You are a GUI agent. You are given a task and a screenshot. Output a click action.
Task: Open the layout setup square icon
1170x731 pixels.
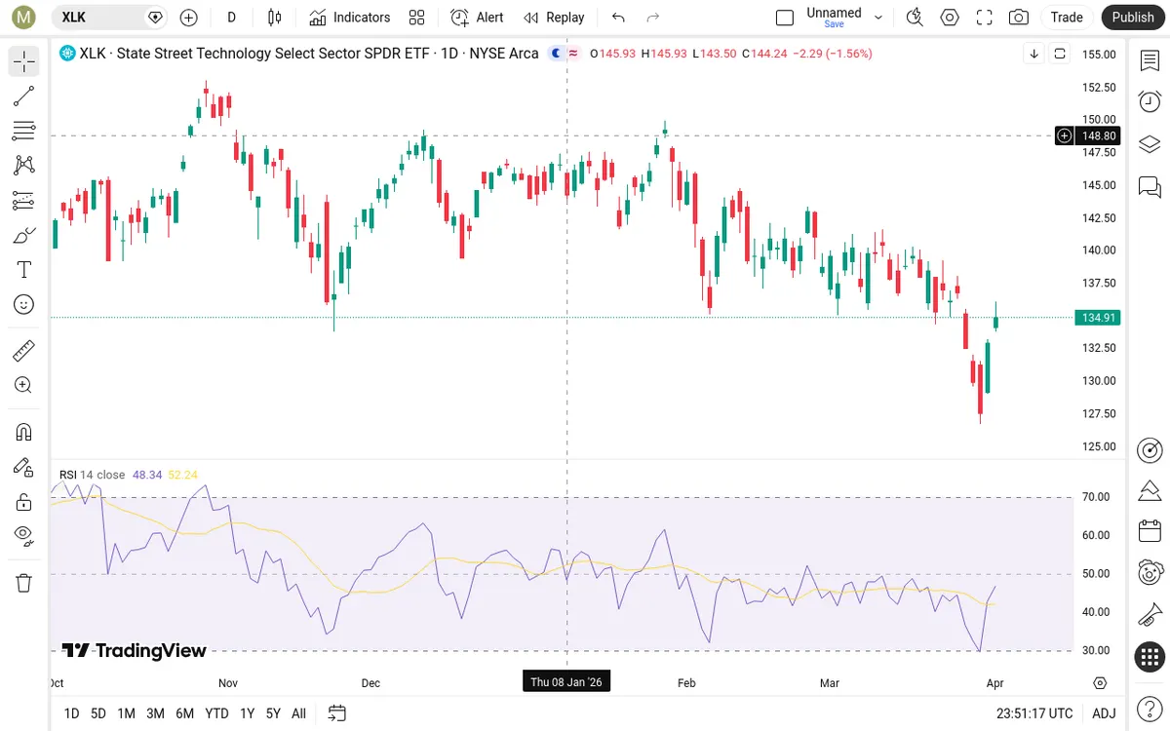(785, 18)
